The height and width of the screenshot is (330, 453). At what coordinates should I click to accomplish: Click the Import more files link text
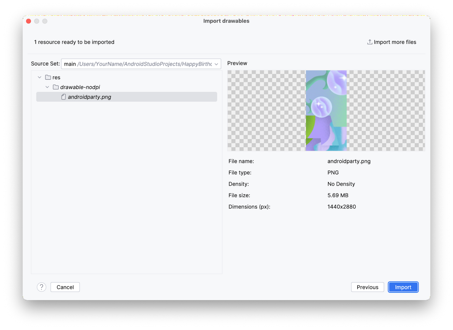click(x=395, y=42)
